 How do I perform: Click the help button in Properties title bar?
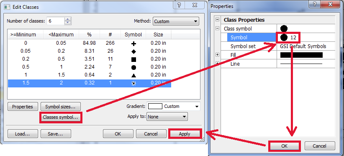[x=315, y=5]
